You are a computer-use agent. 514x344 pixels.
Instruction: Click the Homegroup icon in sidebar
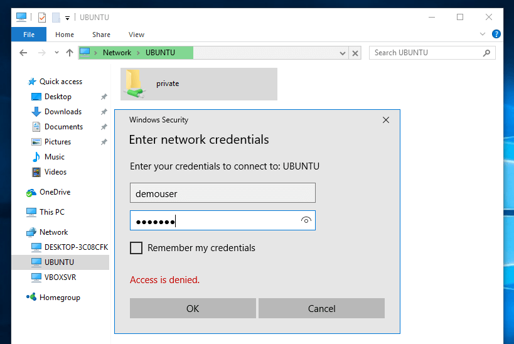[31, 298]
